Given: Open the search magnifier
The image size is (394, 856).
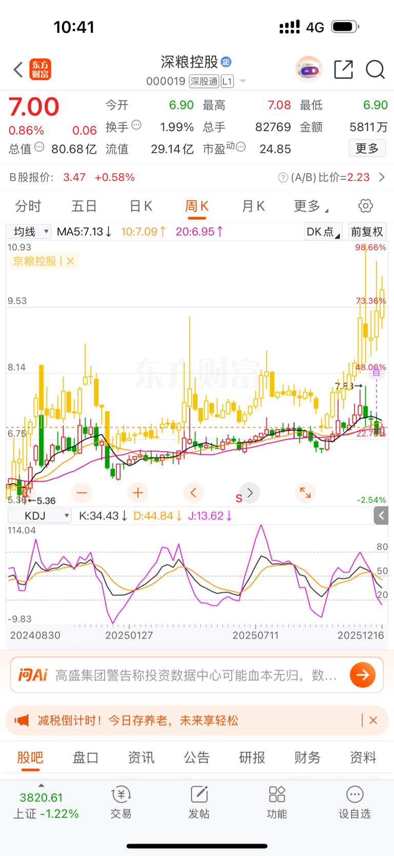Looking at the screenshot, I should pos(375,69).
